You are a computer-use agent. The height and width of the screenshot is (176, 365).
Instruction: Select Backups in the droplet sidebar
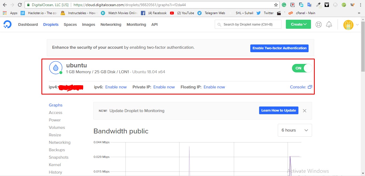click(57, 150)
